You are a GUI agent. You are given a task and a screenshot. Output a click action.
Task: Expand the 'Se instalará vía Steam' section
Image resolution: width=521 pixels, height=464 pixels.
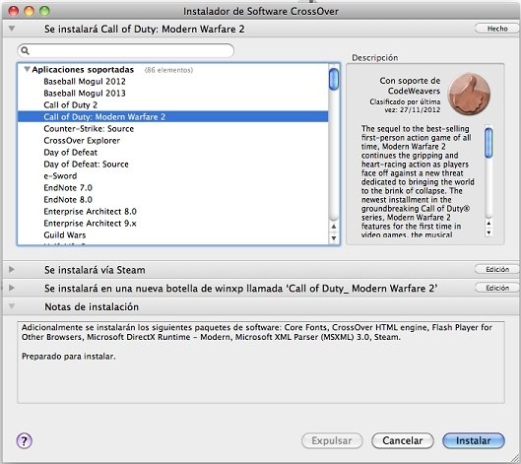12,269
